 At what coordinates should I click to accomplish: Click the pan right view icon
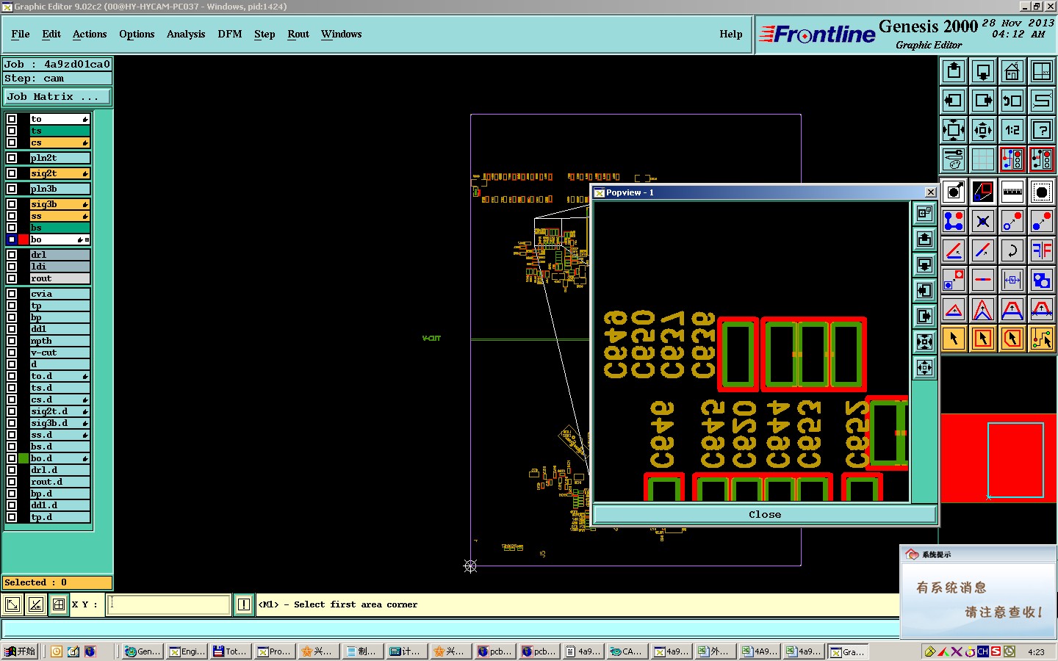[x=983, y=101]
